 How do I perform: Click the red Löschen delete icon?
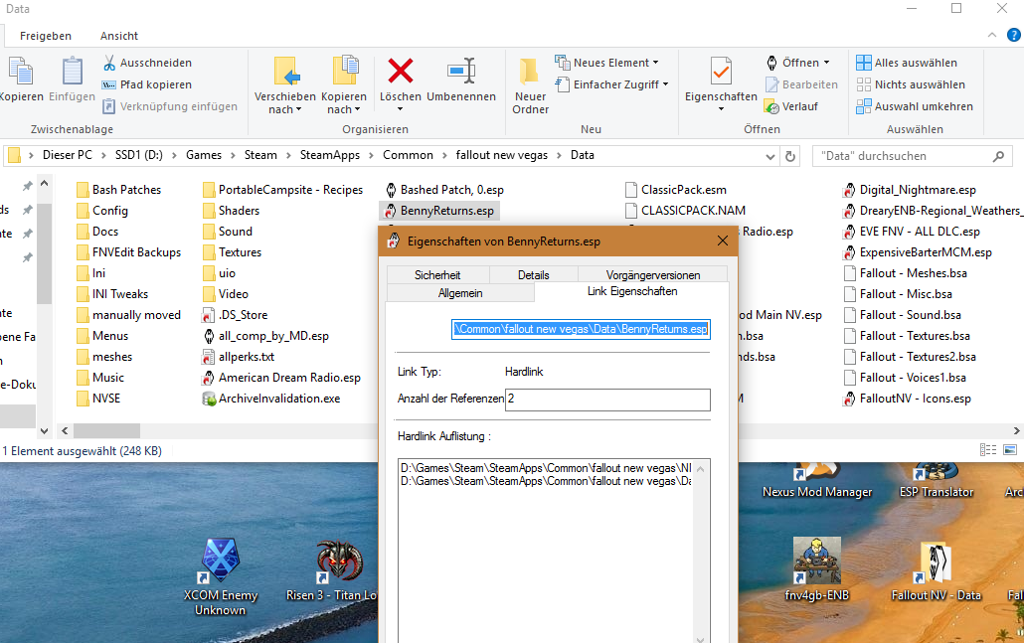(x=400, y=72)
